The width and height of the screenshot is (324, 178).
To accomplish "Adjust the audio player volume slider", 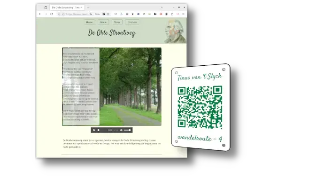I will coord(127,130).
